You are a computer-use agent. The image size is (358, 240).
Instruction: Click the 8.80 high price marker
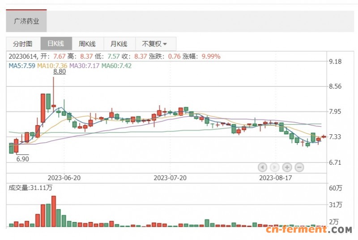(x=60, y=72)
